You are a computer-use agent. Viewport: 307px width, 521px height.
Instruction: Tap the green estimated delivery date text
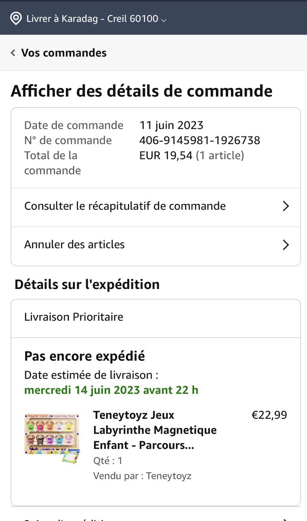point(111,390)
